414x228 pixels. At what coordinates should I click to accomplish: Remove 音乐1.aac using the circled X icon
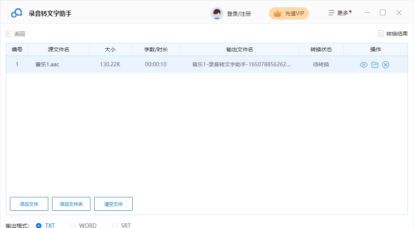(x=386, y=64)
